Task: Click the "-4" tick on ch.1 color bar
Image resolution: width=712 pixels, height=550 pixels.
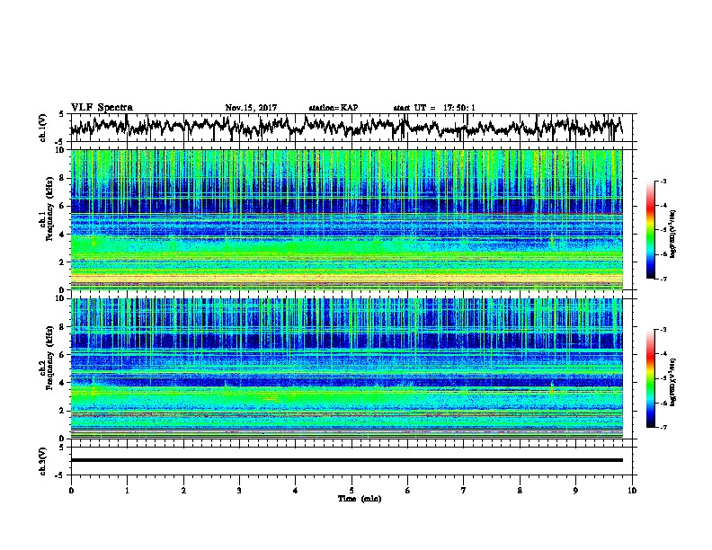Action: coord(663,206)
